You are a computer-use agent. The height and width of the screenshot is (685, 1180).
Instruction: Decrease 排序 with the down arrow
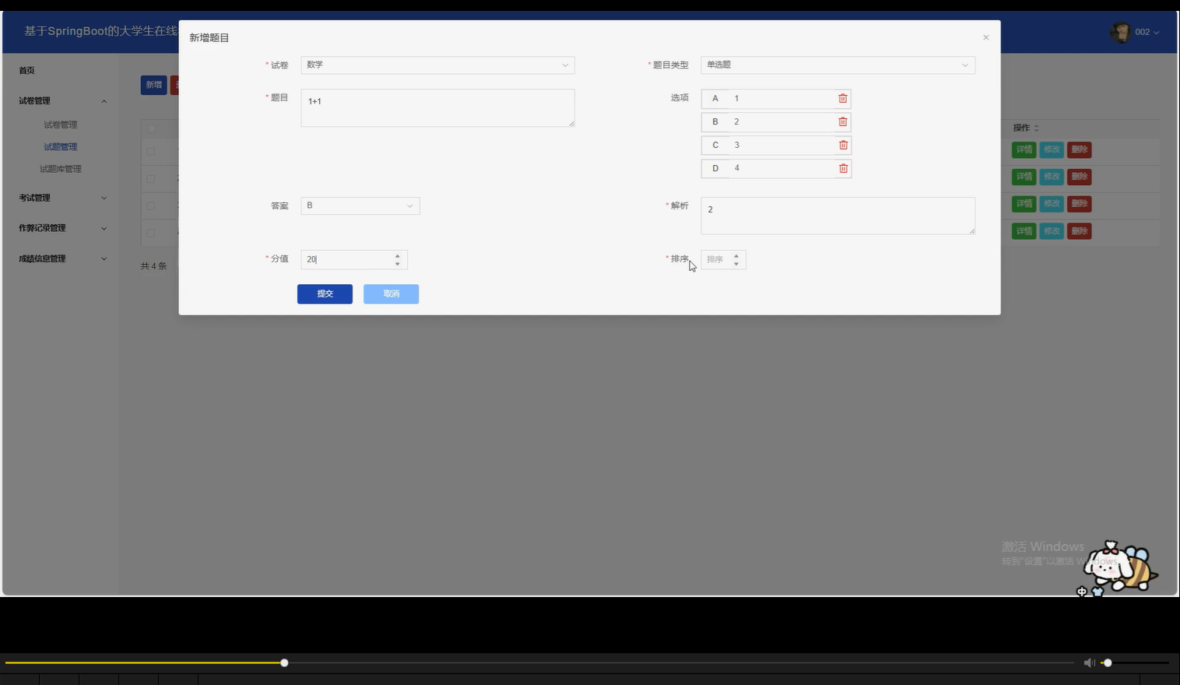tap(736, 264)
